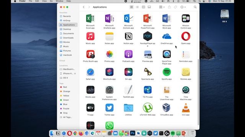Select Microsoft PowerPoint.app icon
Screen dimensions: 245x137
[x=147, y=18]
